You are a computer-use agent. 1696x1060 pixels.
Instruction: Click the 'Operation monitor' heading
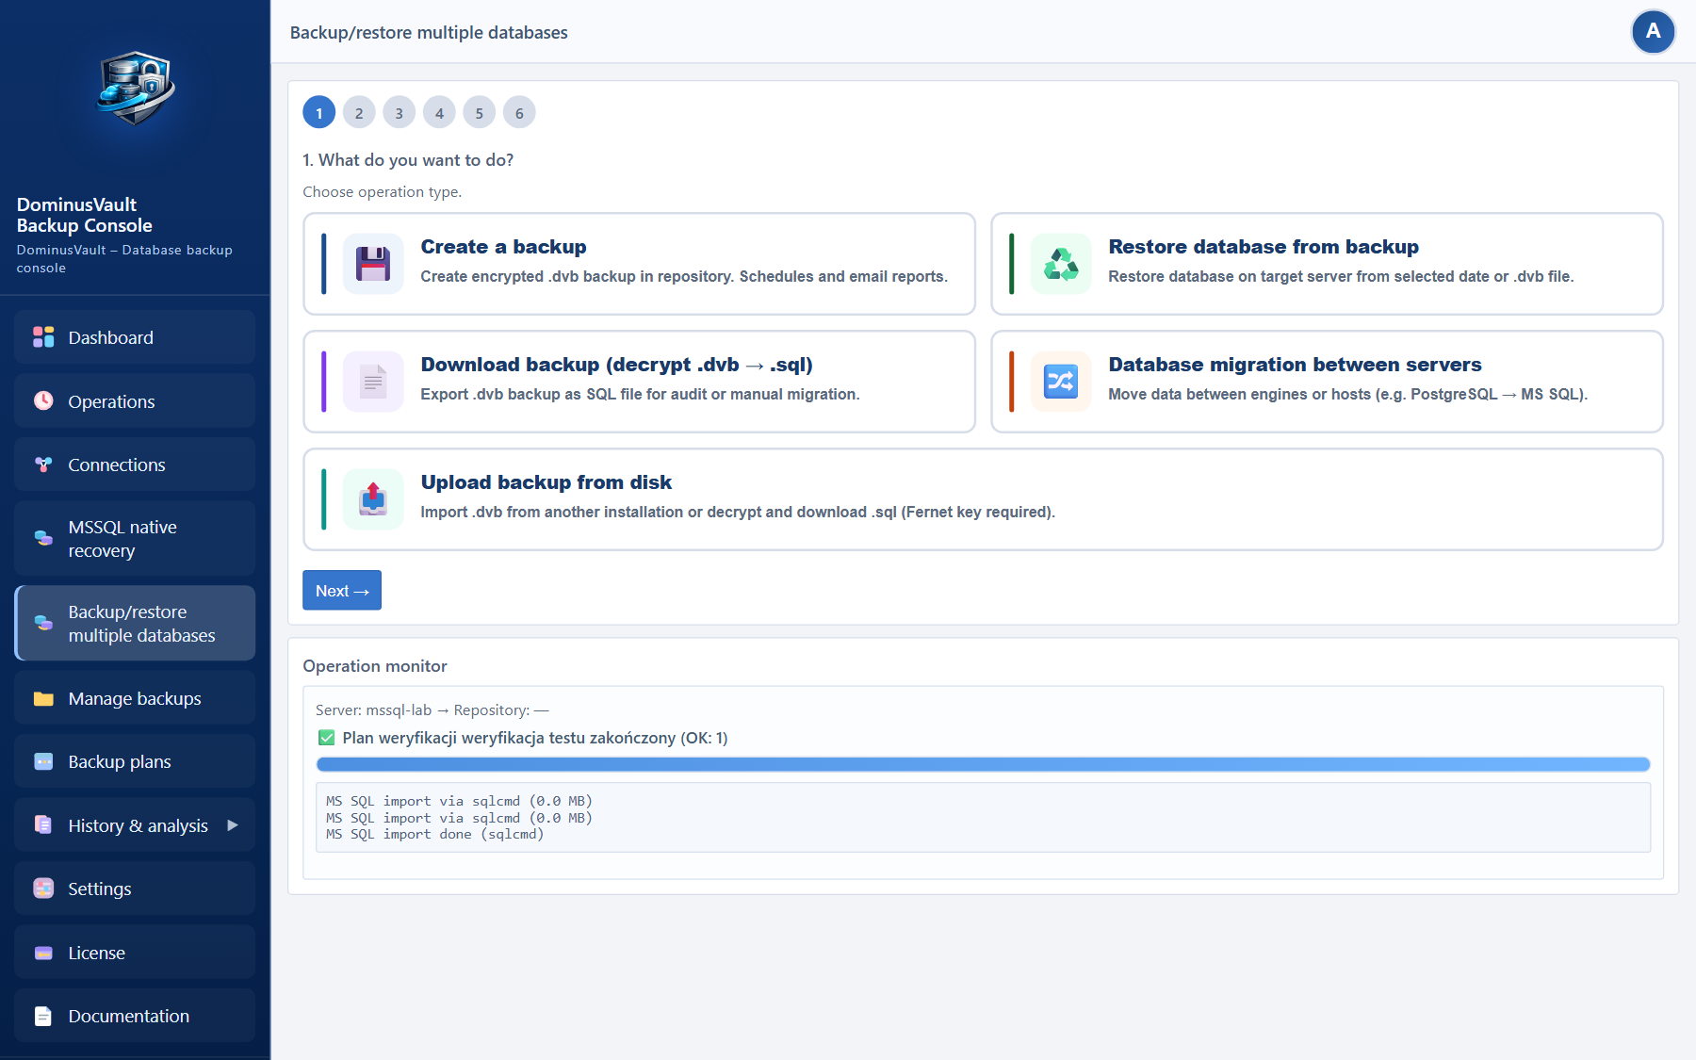(x=375, y=666)
